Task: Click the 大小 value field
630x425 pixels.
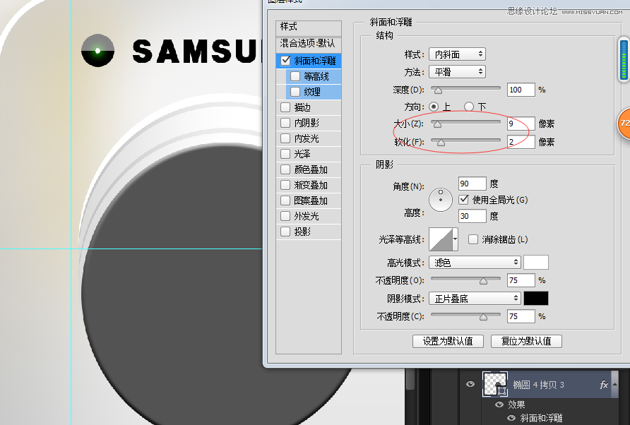Action: pyautogui.click(x=521, y=124)
